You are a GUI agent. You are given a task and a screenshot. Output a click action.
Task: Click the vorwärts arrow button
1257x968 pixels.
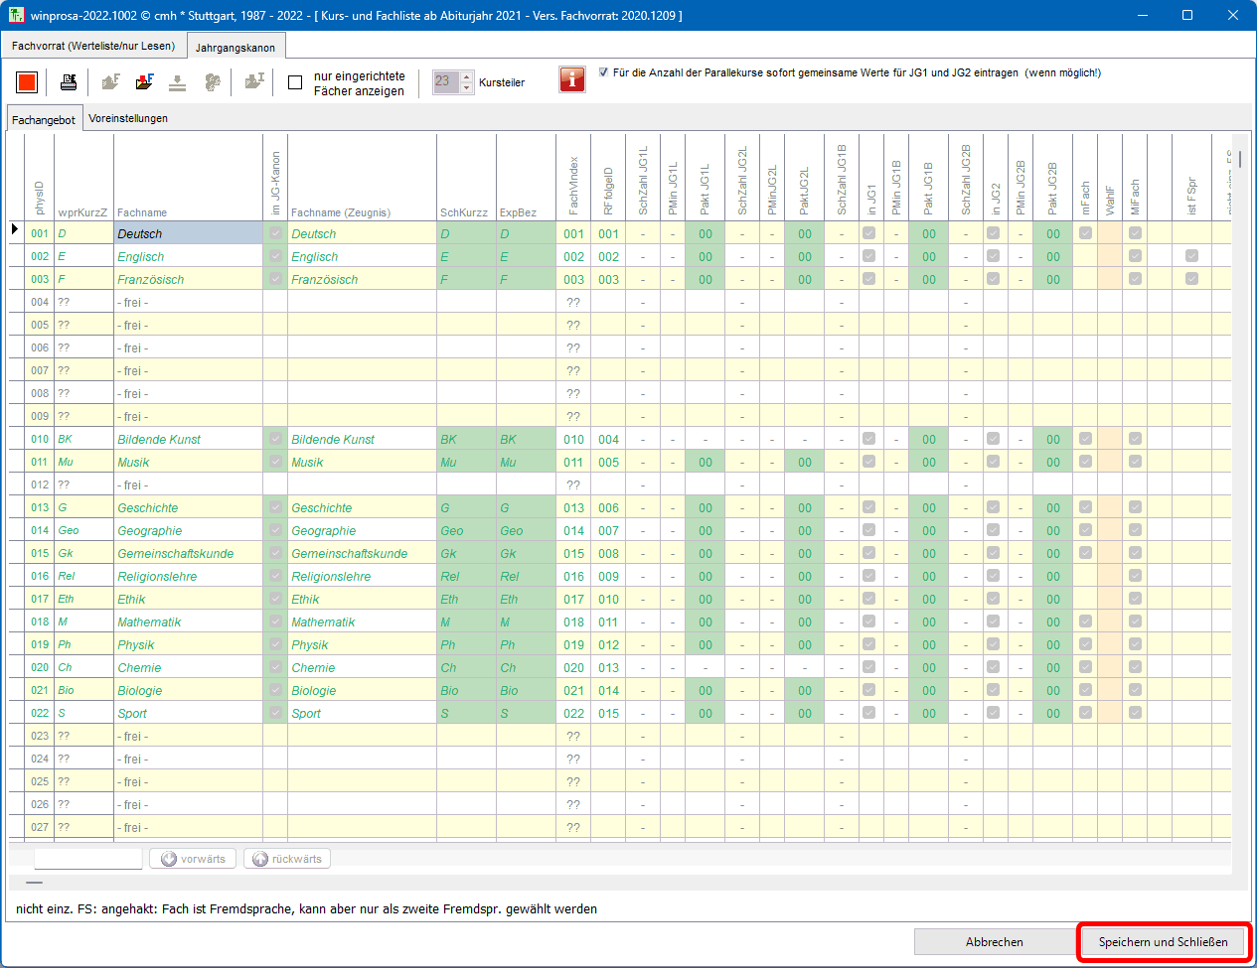193,859
